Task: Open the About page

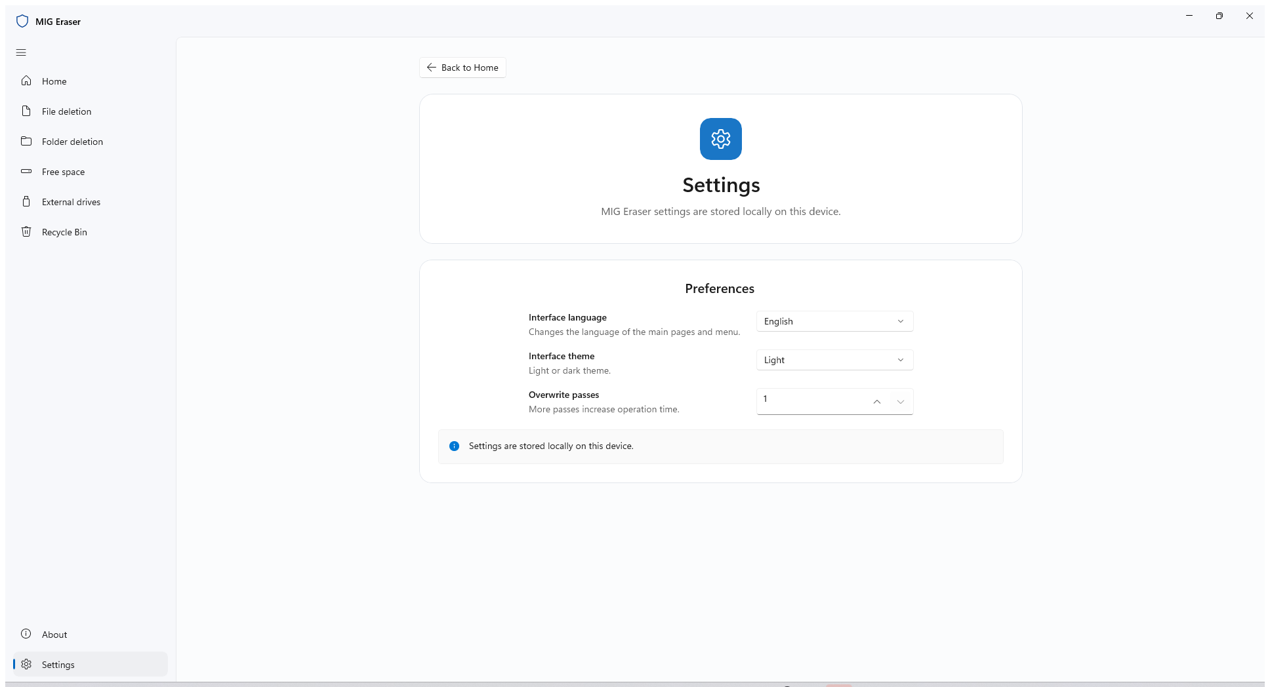Action: [x=91, y=635]
